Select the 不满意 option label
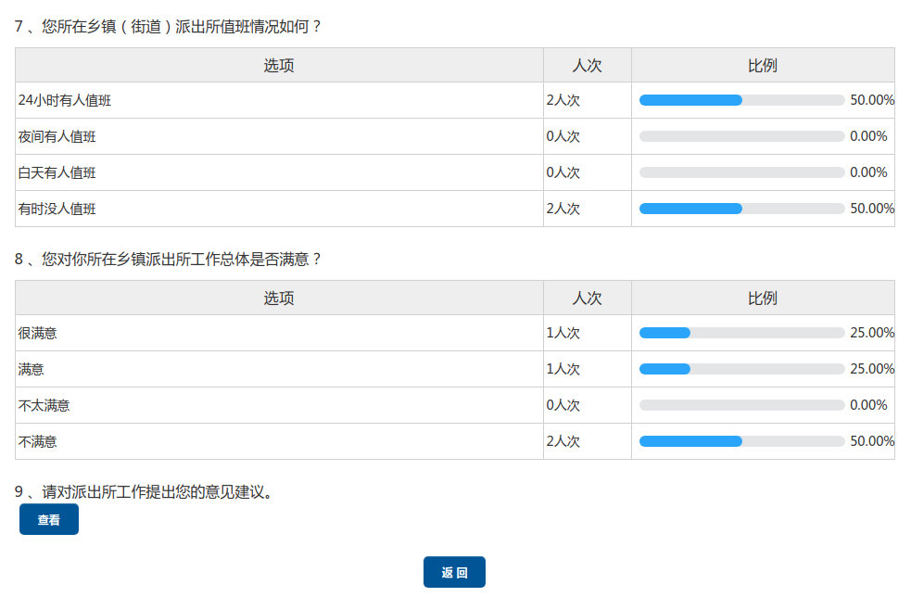The height and width of the screenshot is (597, 911). tap(38, 441)
